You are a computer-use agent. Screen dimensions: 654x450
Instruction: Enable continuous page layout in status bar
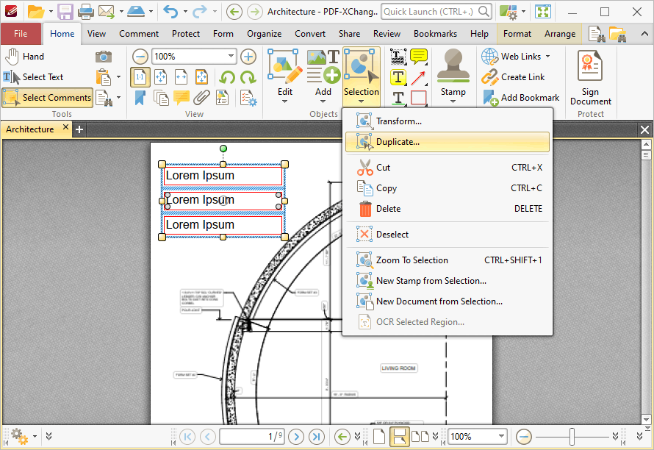coord(399,436)
